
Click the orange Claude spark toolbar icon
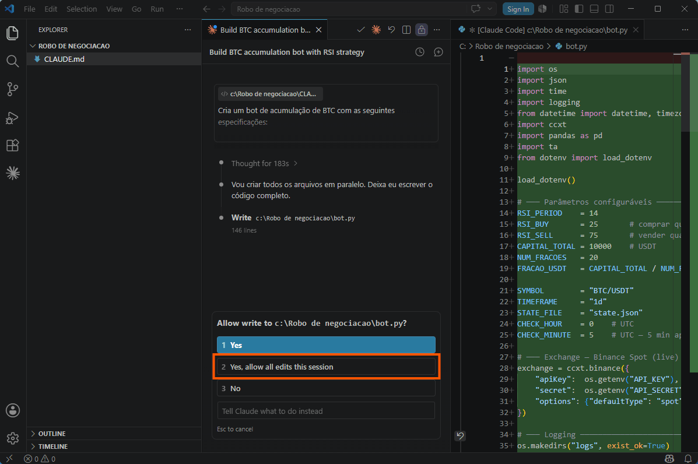pyautogui.click(x=376, y=30)
